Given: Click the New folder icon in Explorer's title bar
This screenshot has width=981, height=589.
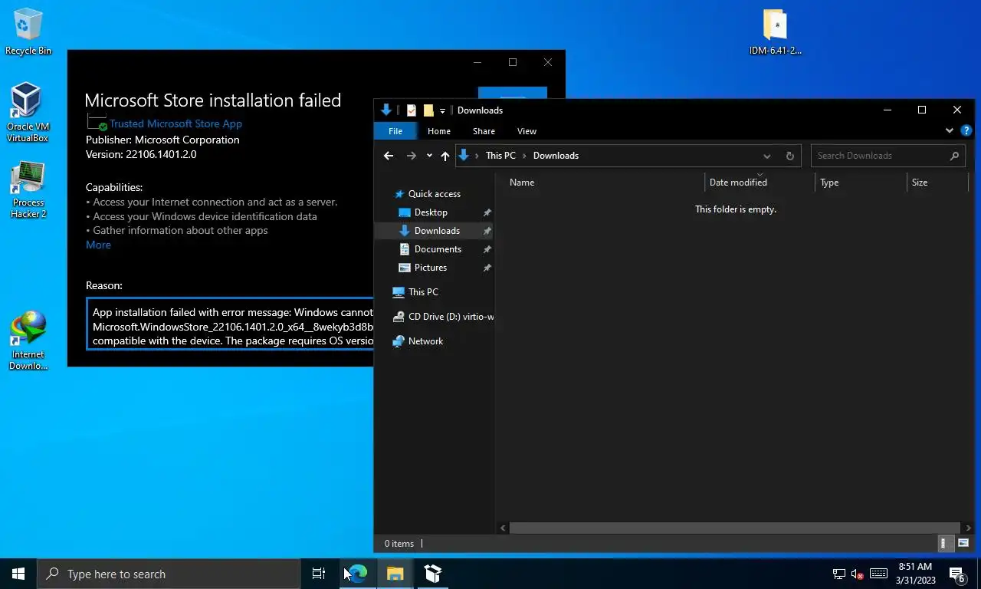Looking at the screenshot, I should click(x=428, y=110).
